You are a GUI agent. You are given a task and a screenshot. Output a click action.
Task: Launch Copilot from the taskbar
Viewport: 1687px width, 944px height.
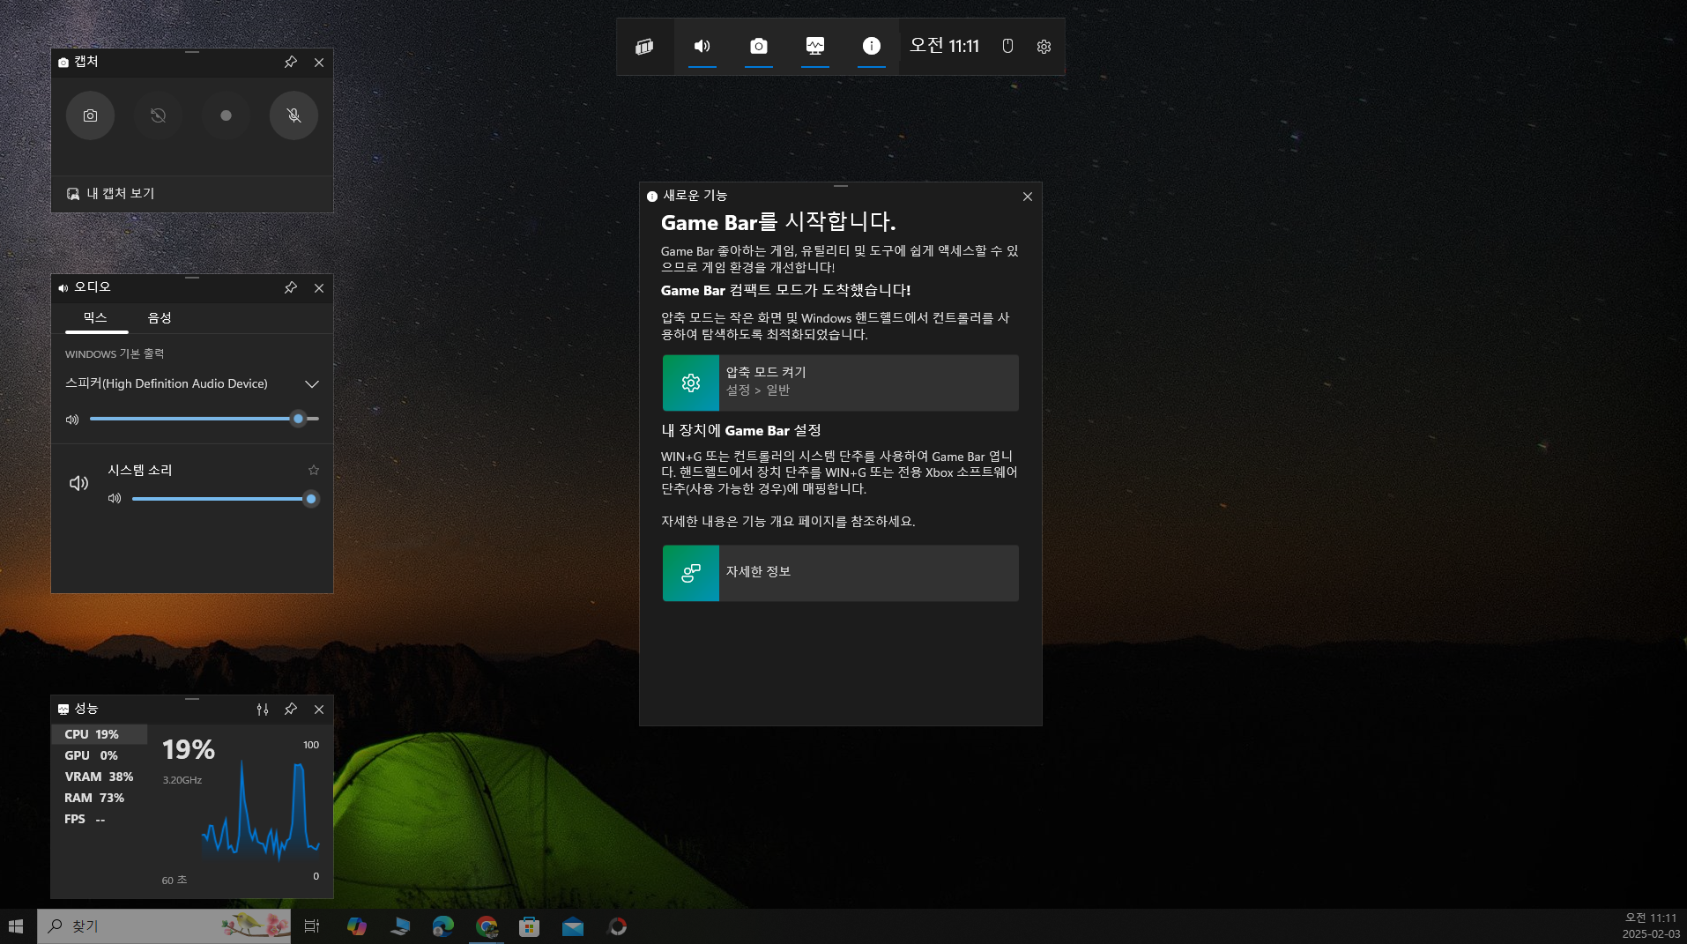point(357,926)
